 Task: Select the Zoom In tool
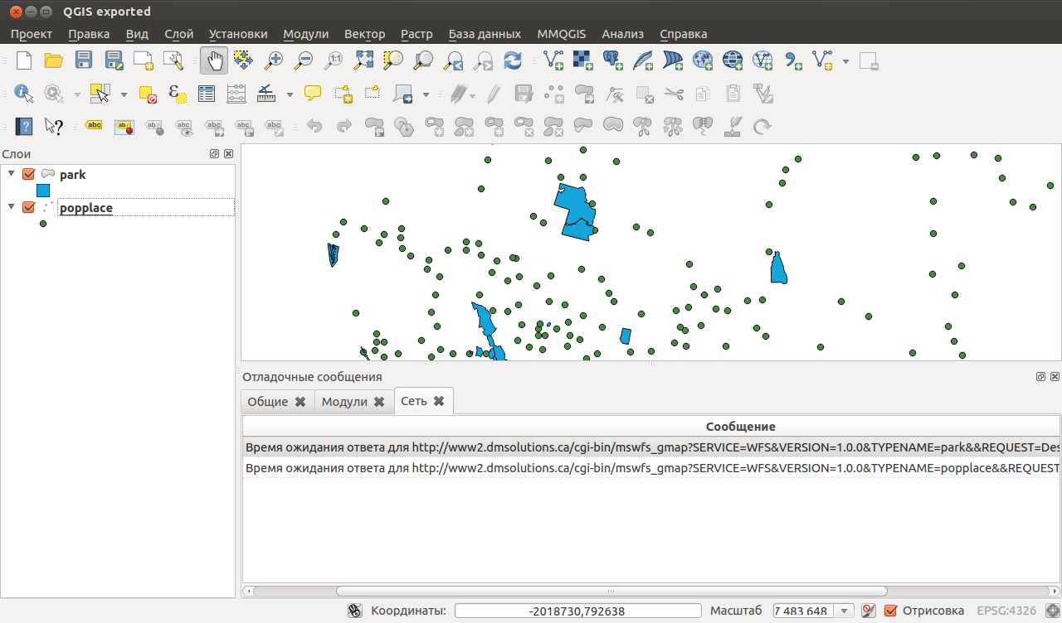pyautogui.click(x=273, y=60)
